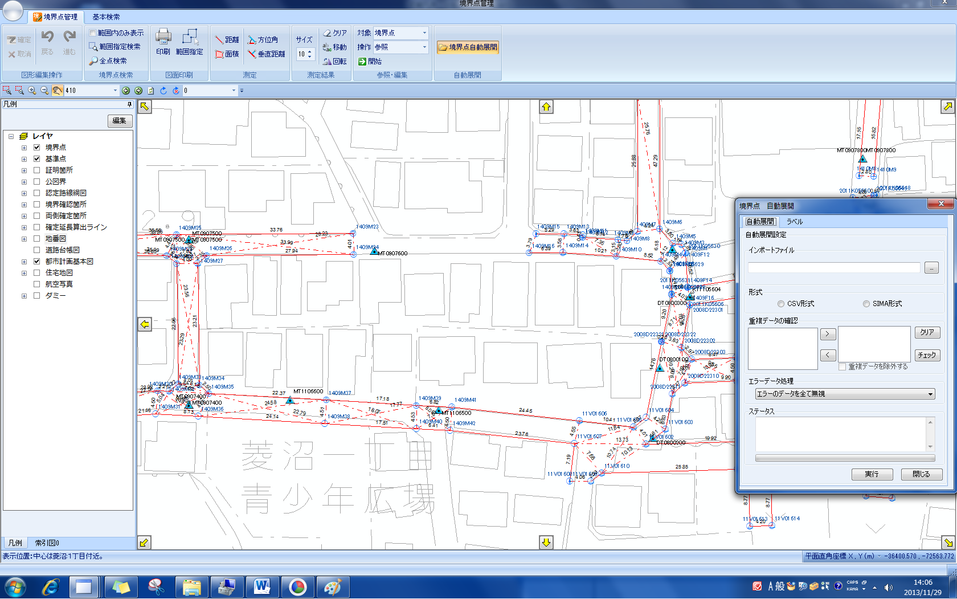Select the 方位角 azimuth tool
Screen dimensions: 957x599
pyautogui.click(x=263, y=40)
